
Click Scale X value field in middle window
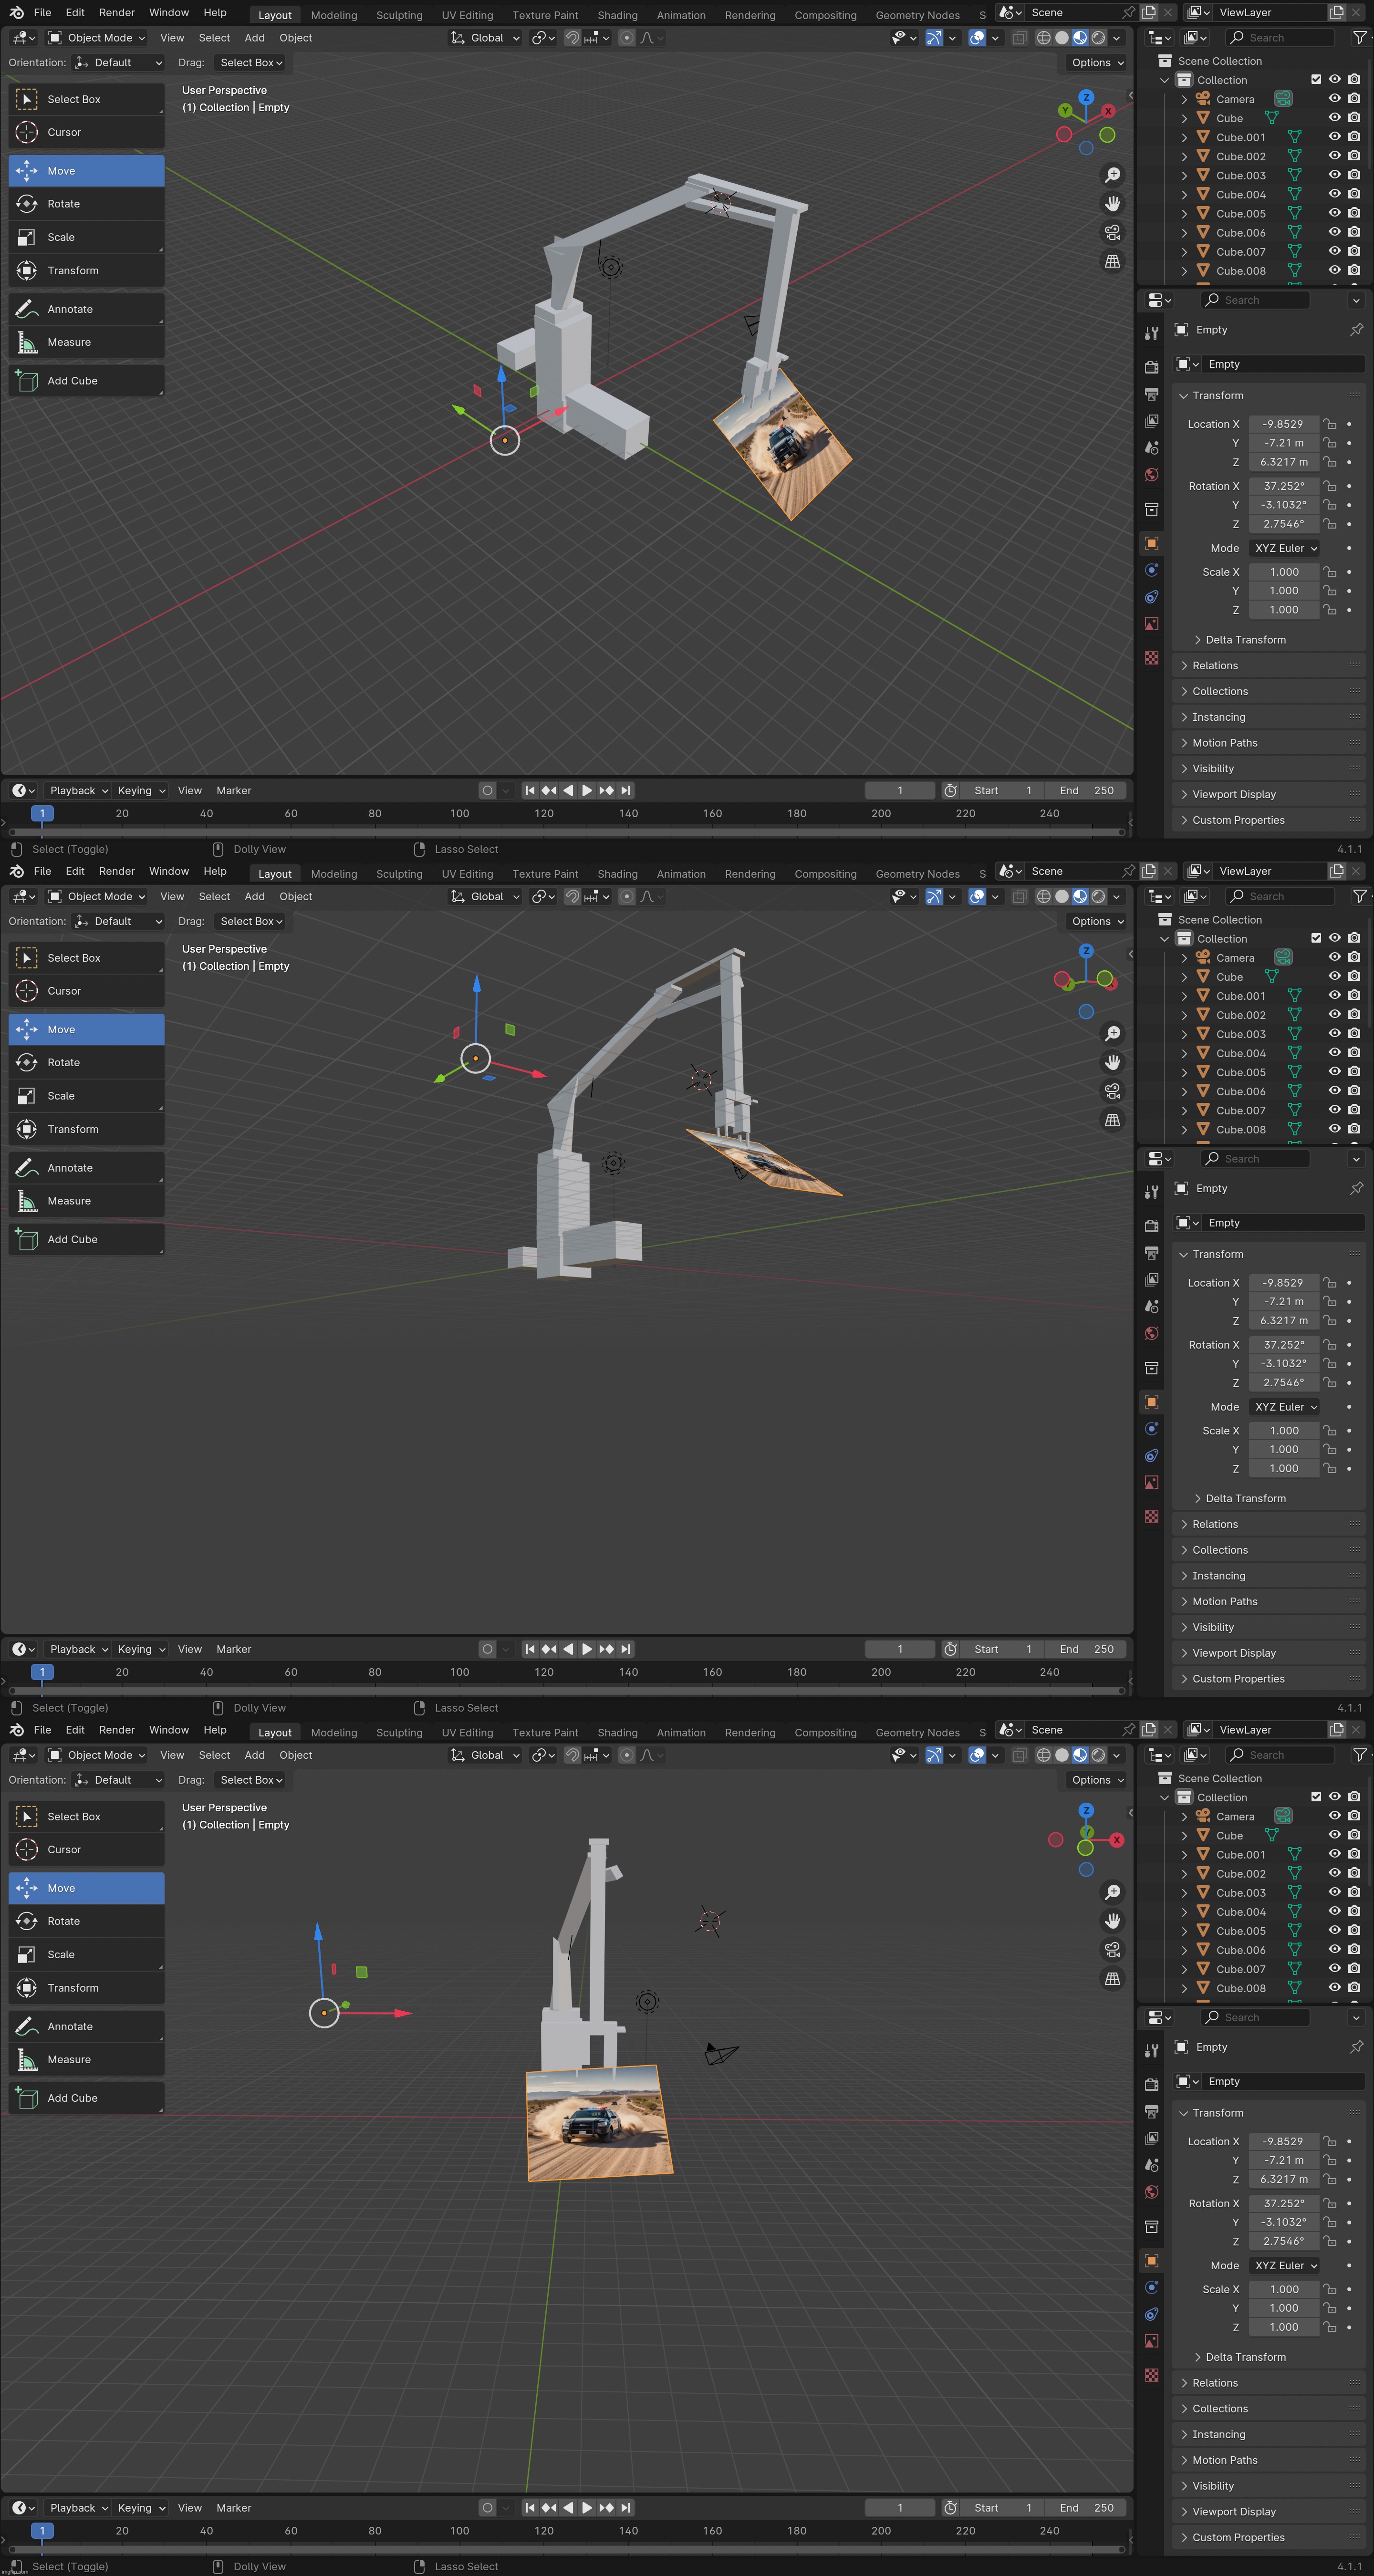1285,1431
